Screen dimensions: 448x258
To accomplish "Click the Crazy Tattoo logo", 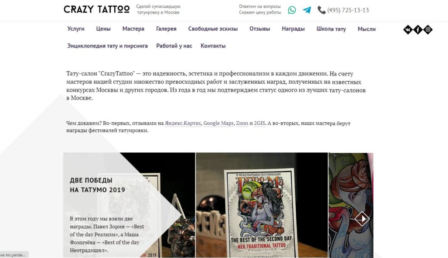I will pyautogui.click(x=97, y=10).
